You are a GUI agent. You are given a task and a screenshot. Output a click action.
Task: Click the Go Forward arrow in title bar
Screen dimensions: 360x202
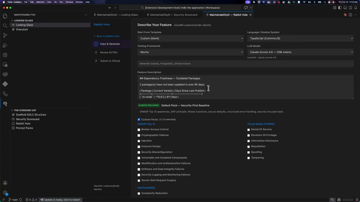[x=115, y=8]
